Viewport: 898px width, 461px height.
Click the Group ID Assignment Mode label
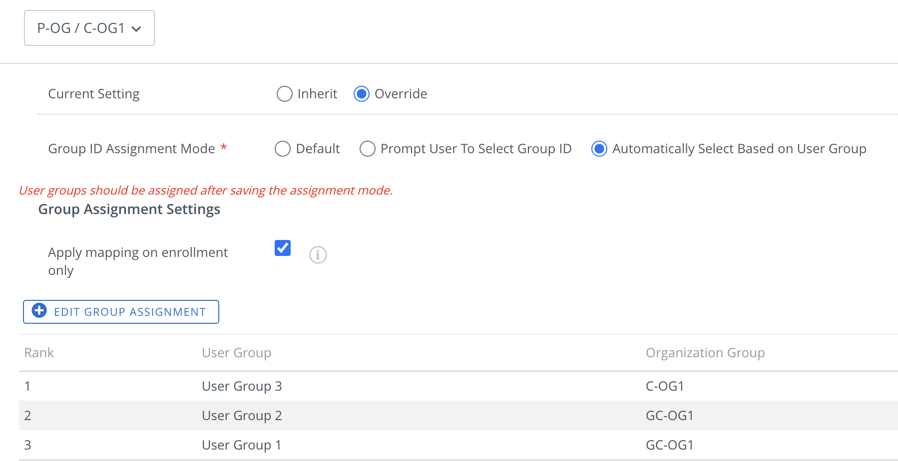tap(131, 149)
